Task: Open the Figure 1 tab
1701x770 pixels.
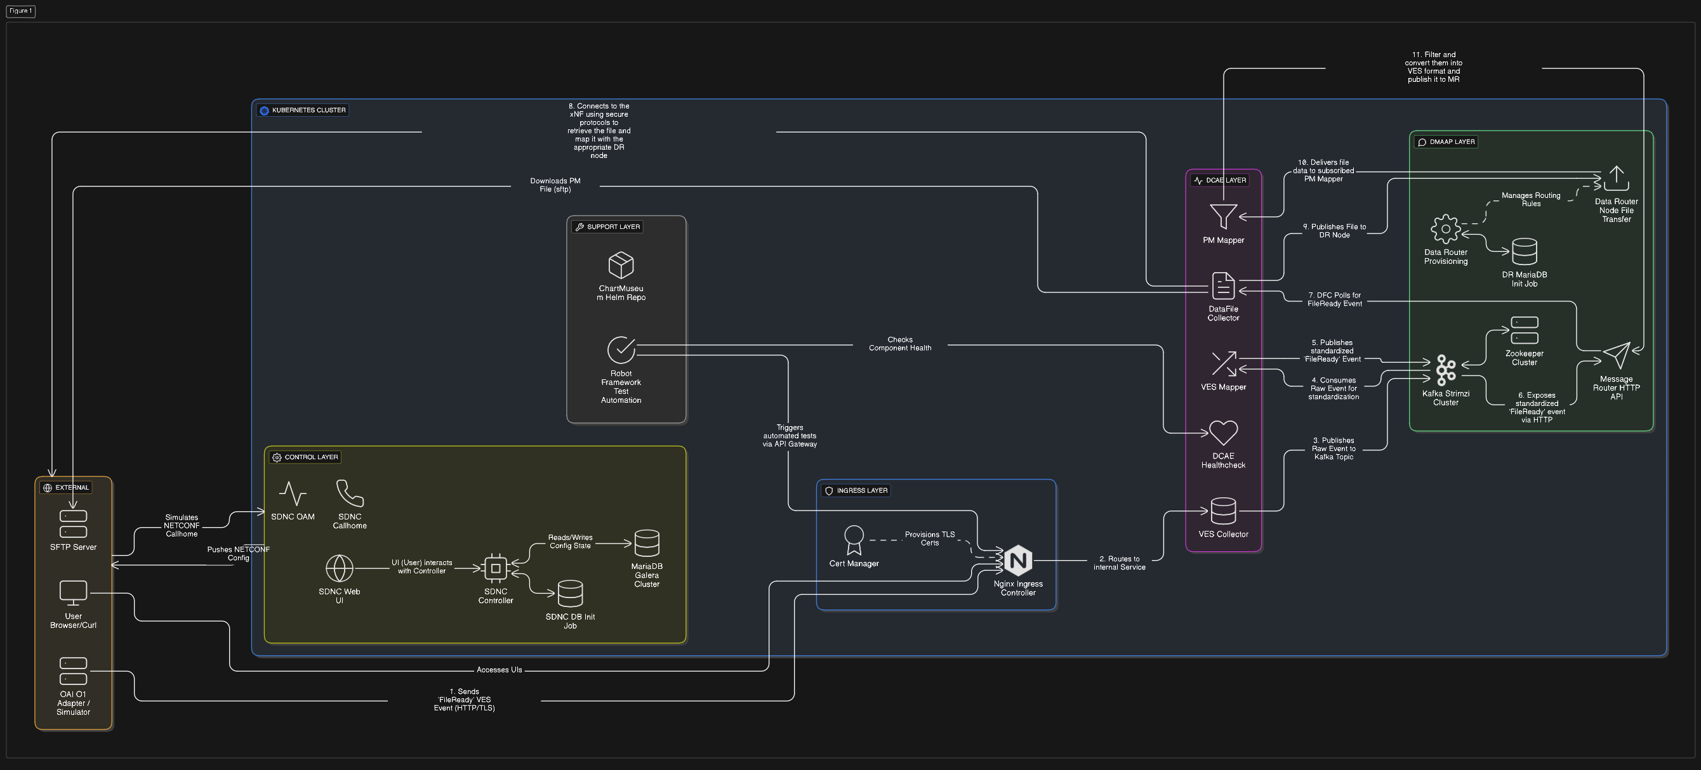Action: 20,11
